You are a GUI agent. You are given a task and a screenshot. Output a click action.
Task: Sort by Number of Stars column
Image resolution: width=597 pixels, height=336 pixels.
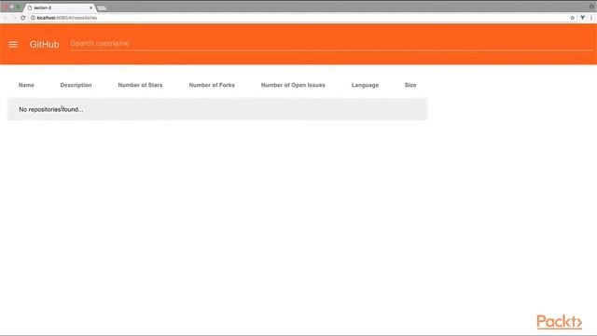[x=140, y=85]
